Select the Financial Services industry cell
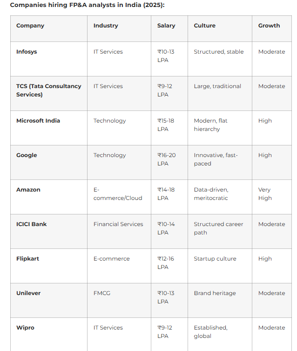The image size is (297, 351). click(118, 224)
